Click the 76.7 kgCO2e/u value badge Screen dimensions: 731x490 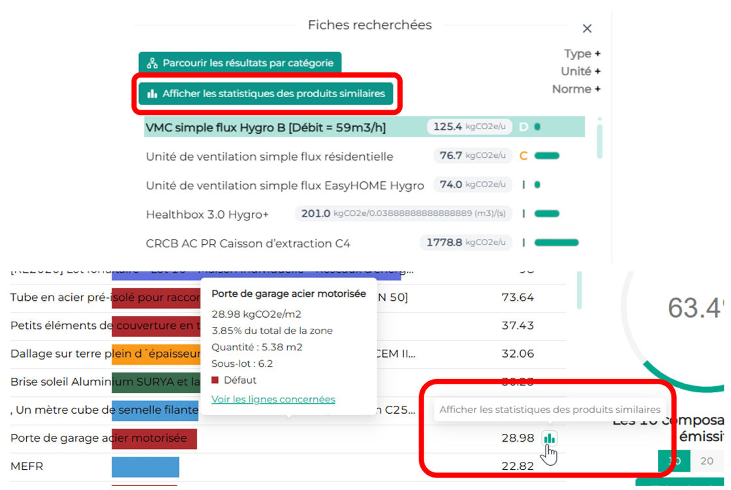(473, 156)
